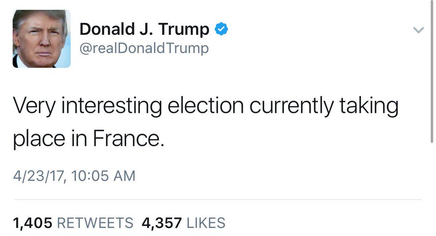Click the blue verified badge icon
This screenshot has height=236, width=436.
pyautogui.click(x=222, y=29)
